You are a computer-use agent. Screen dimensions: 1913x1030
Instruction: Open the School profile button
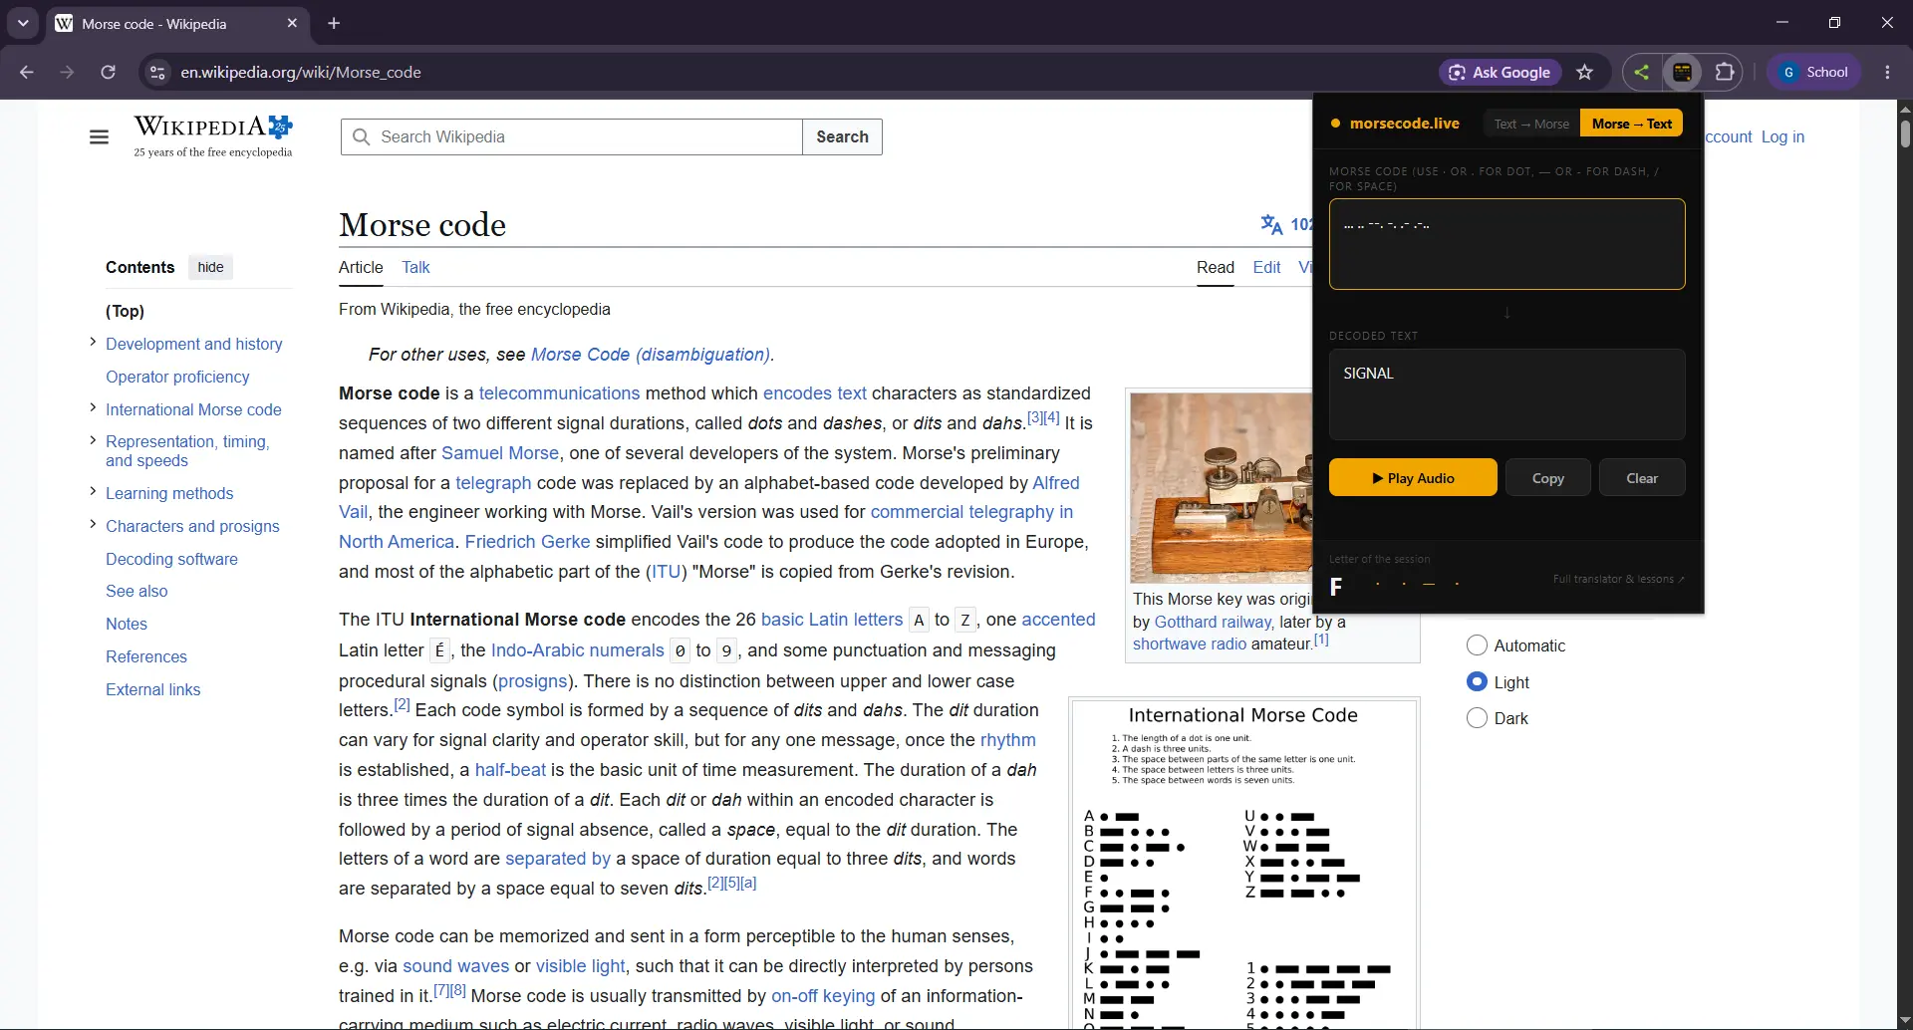pos(1814,72)
